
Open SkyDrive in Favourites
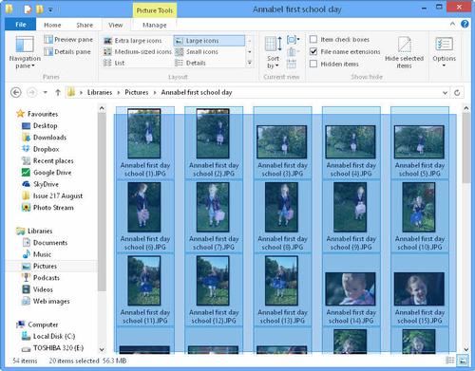pos(40,184)
